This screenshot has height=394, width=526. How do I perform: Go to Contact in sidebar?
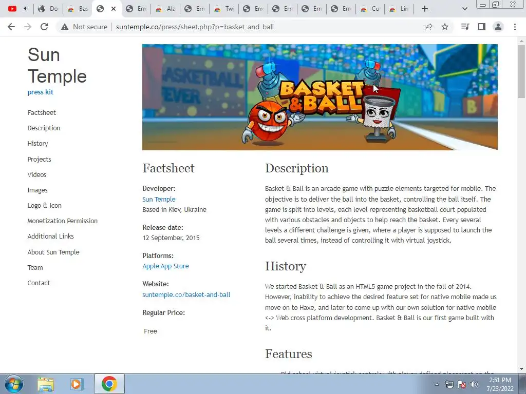pyautogui.click(x=39, y=283)
